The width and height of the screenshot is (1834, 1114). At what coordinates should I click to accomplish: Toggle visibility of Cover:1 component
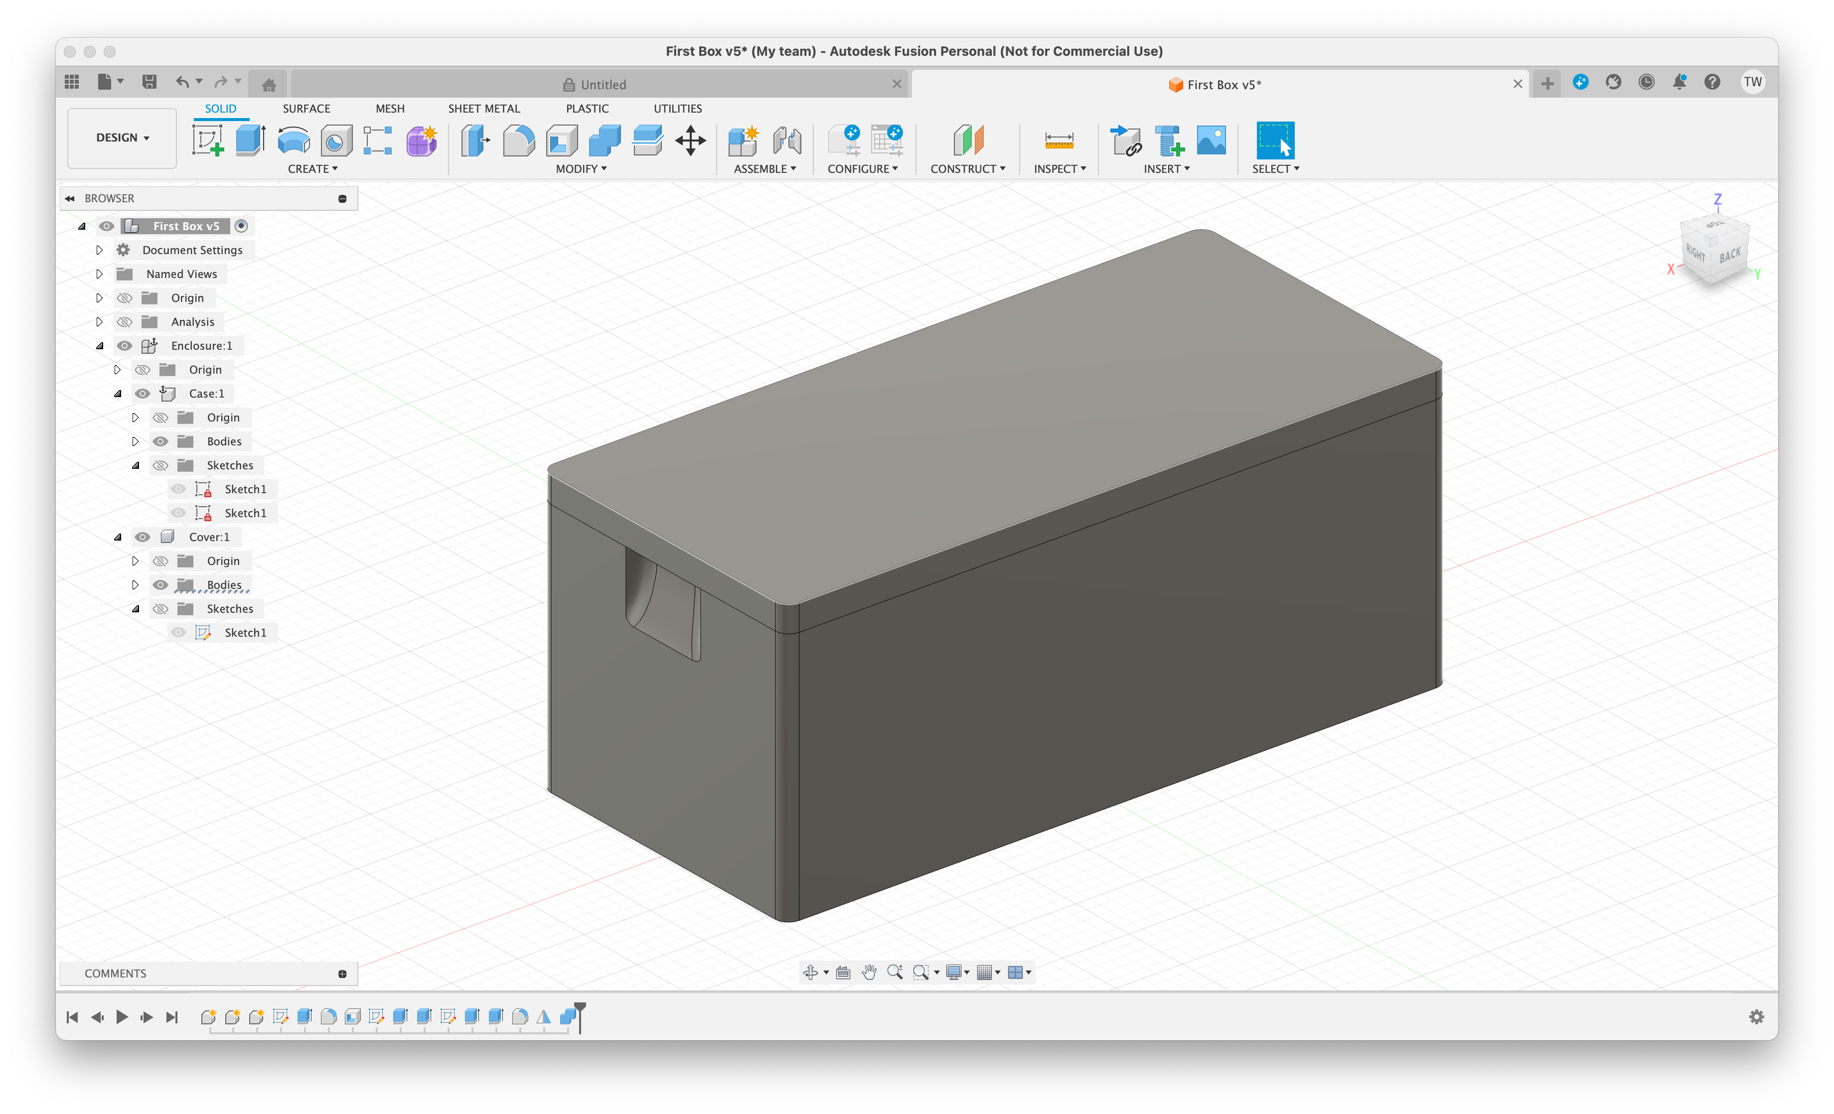point(142,537)
